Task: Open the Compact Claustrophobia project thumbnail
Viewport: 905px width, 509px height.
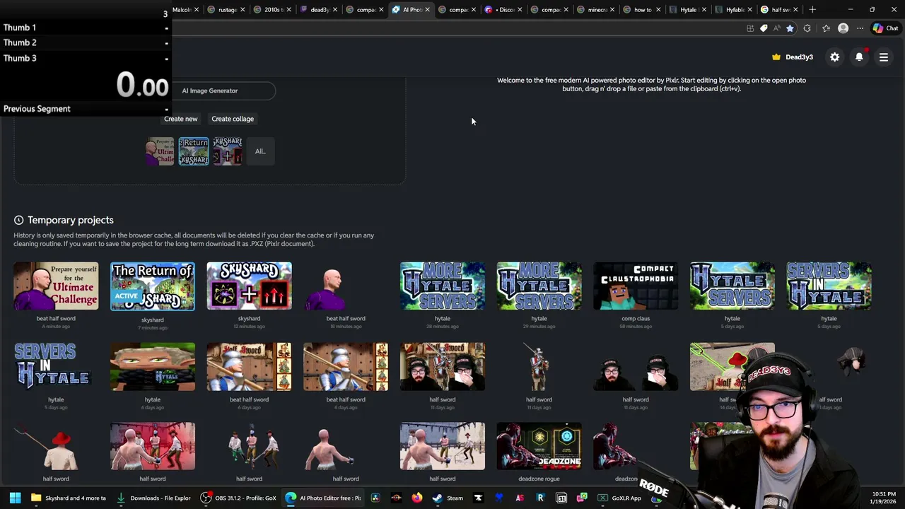Action: pyautogui.click(x=636, y=286)
